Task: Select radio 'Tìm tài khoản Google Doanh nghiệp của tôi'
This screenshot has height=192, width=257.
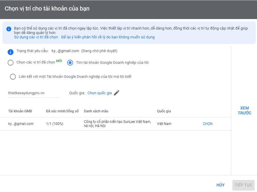Action: (70, 62)
